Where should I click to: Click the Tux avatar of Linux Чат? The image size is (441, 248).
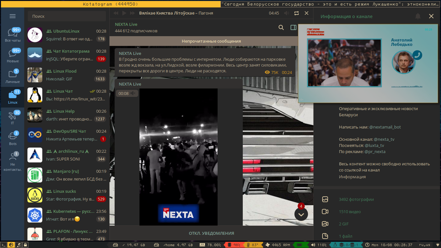(35, 95)
